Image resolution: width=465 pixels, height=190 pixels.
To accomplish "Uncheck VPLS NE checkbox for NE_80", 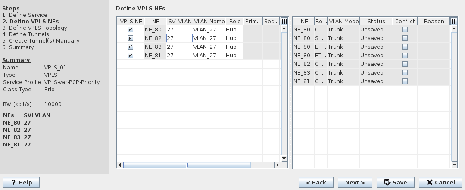I will 130,30.
